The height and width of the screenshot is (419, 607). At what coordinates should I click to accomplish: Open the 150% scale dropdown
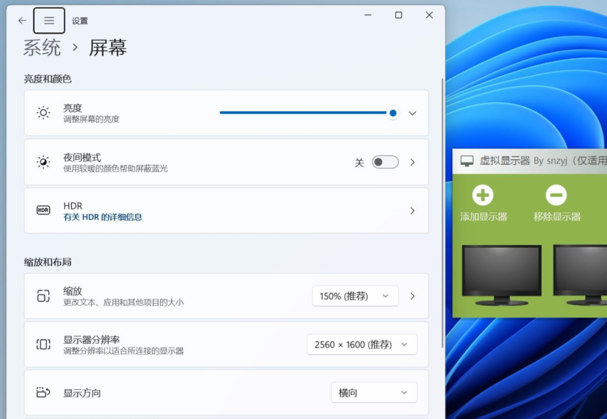coord(354,296)
